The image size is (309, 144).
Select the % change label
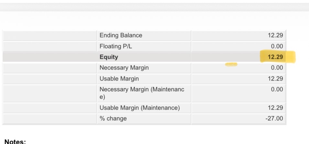click(x=113, y=118)
